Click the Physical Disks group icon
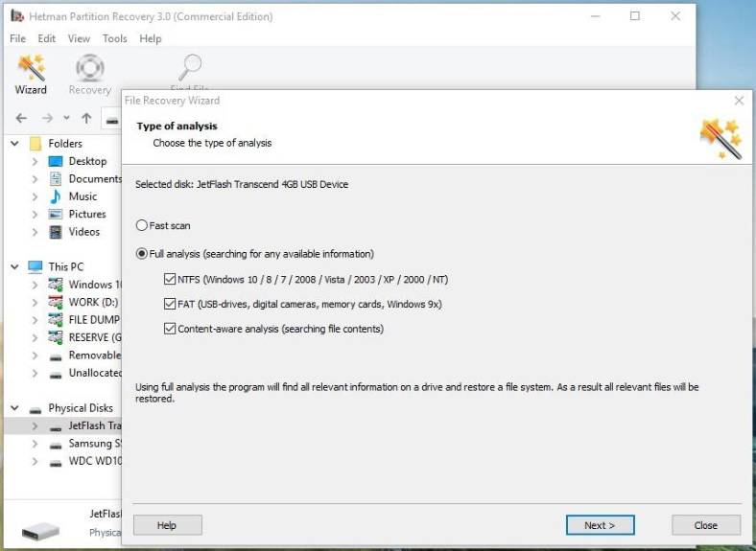The image size is (756, 551). coord(35,410)
